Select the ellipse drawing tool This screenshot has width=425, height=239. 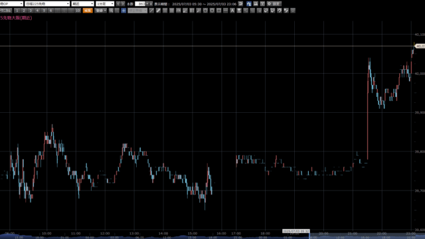[212, 11]
